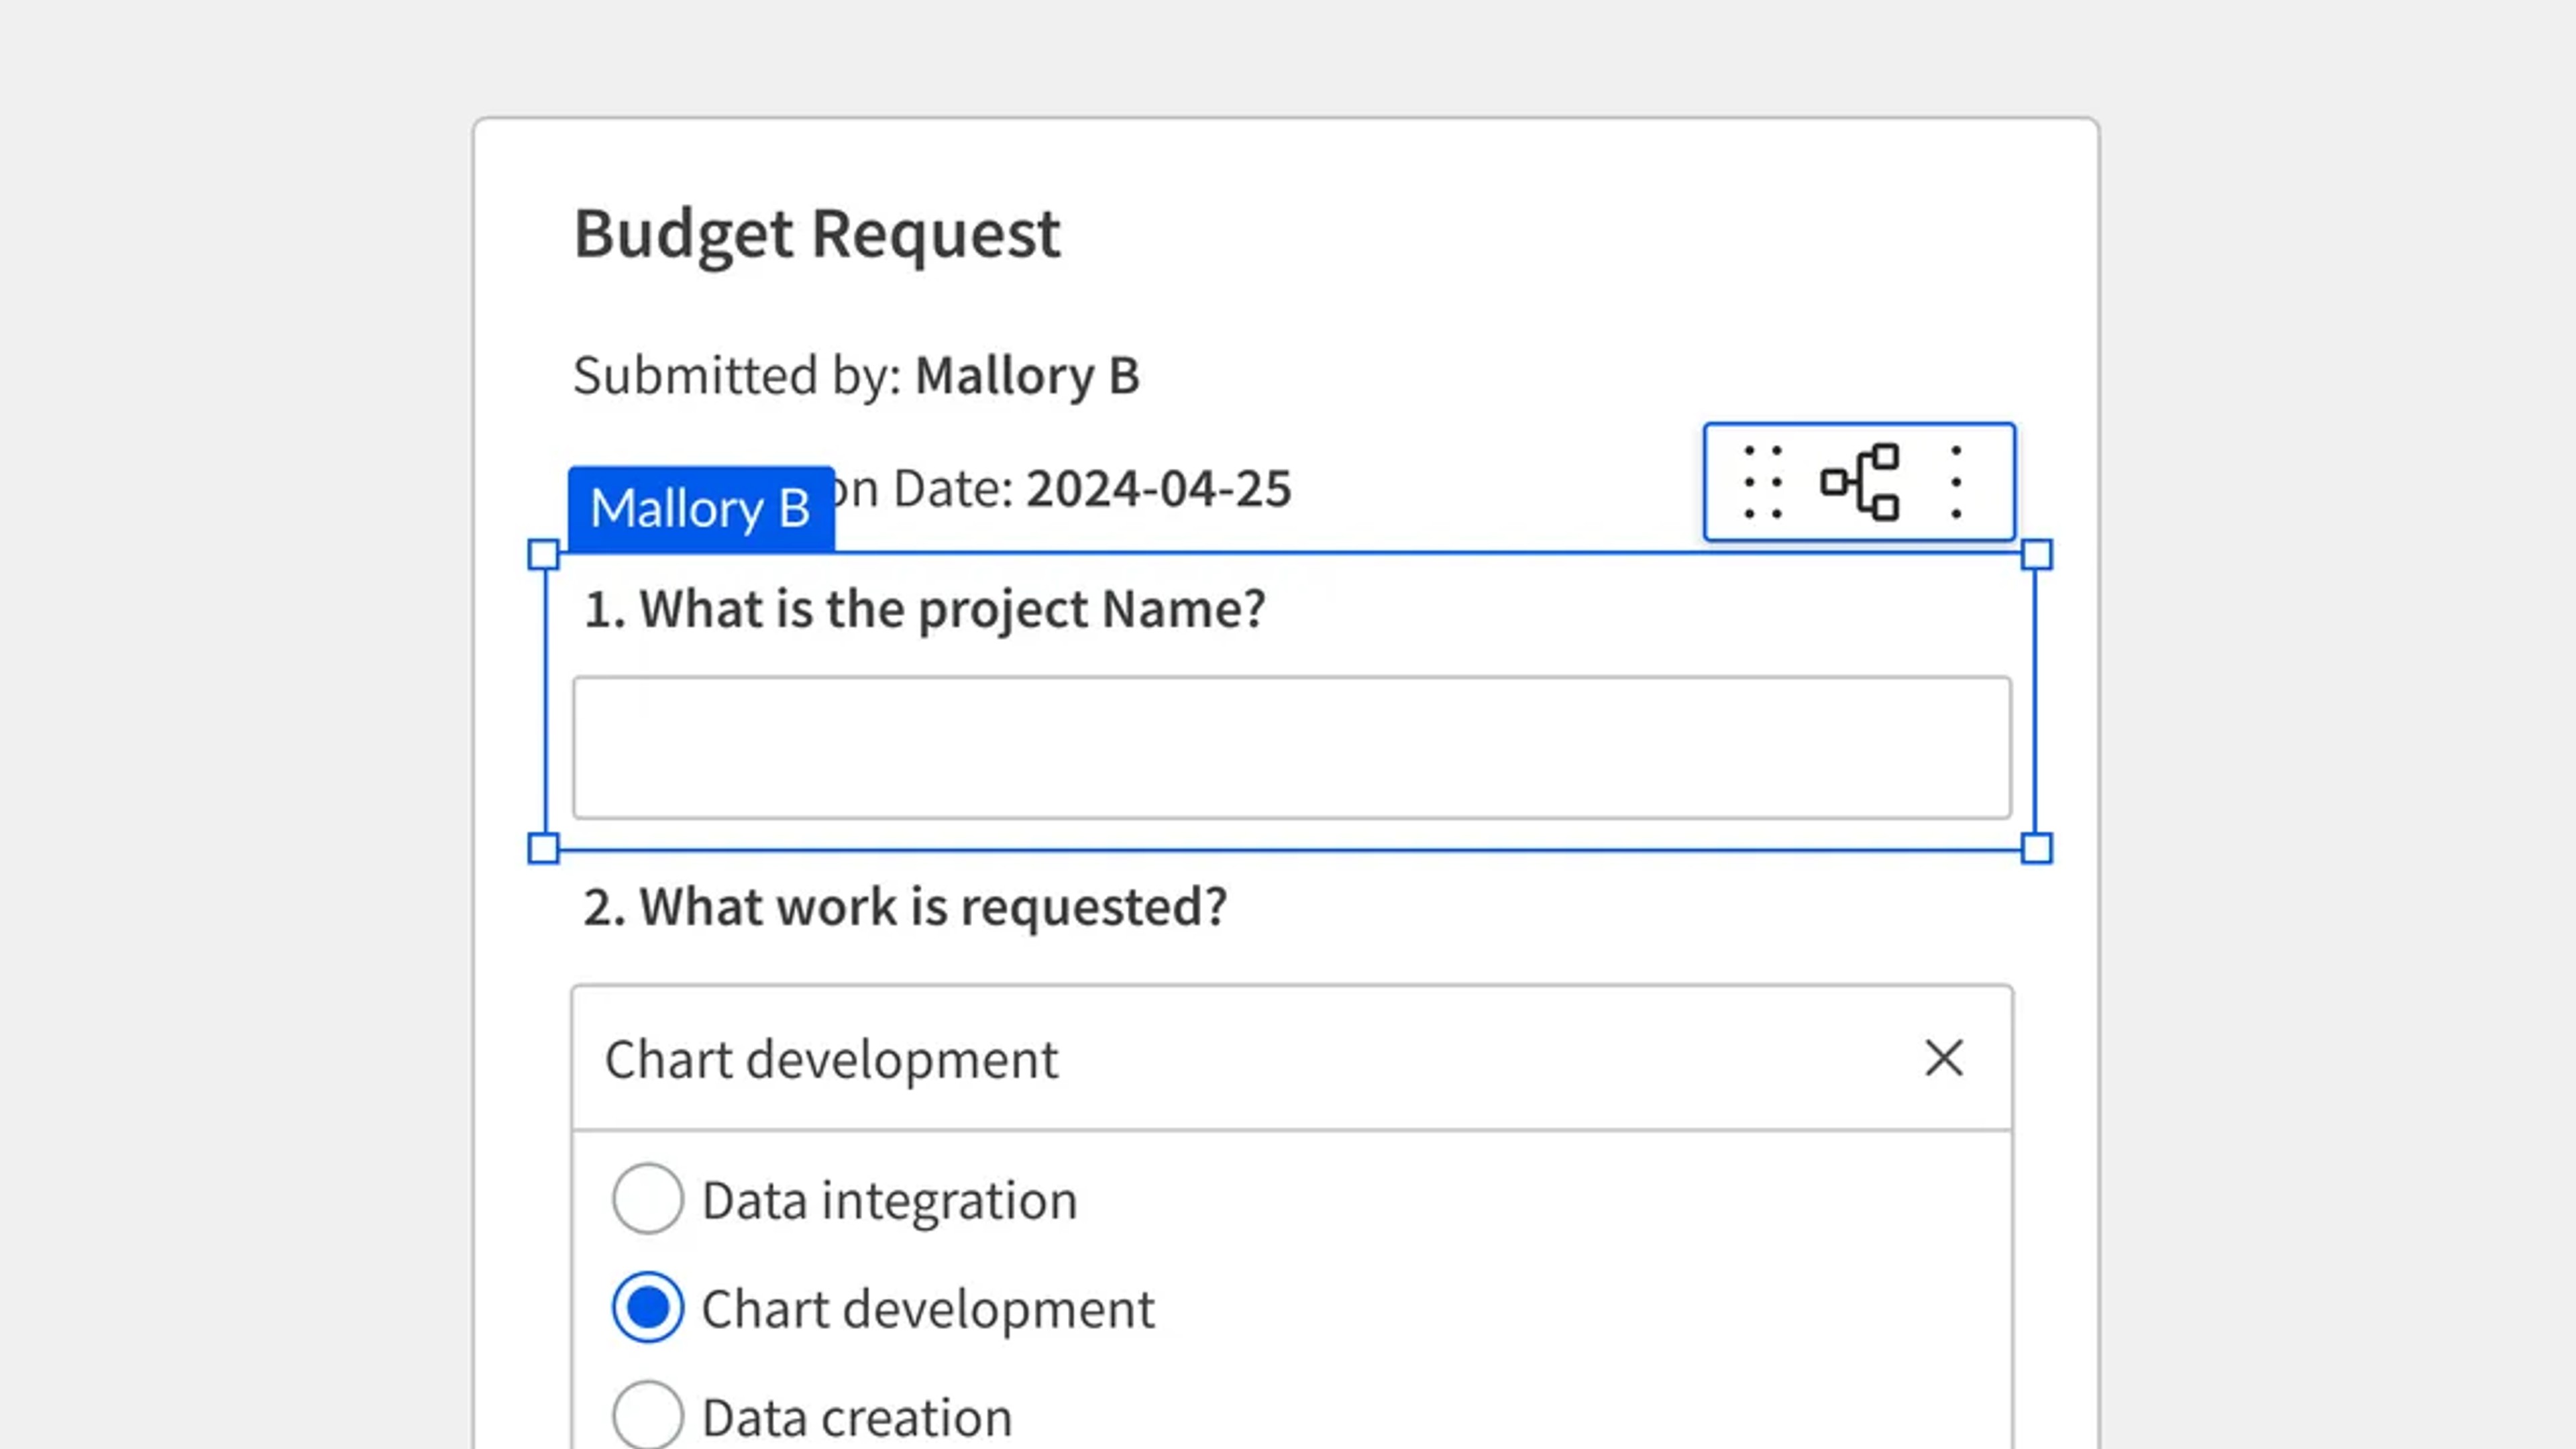The image size is (2576, 1449).
Task: Click question '2. What work is requested?'
Action: click(x=905, y=907)
